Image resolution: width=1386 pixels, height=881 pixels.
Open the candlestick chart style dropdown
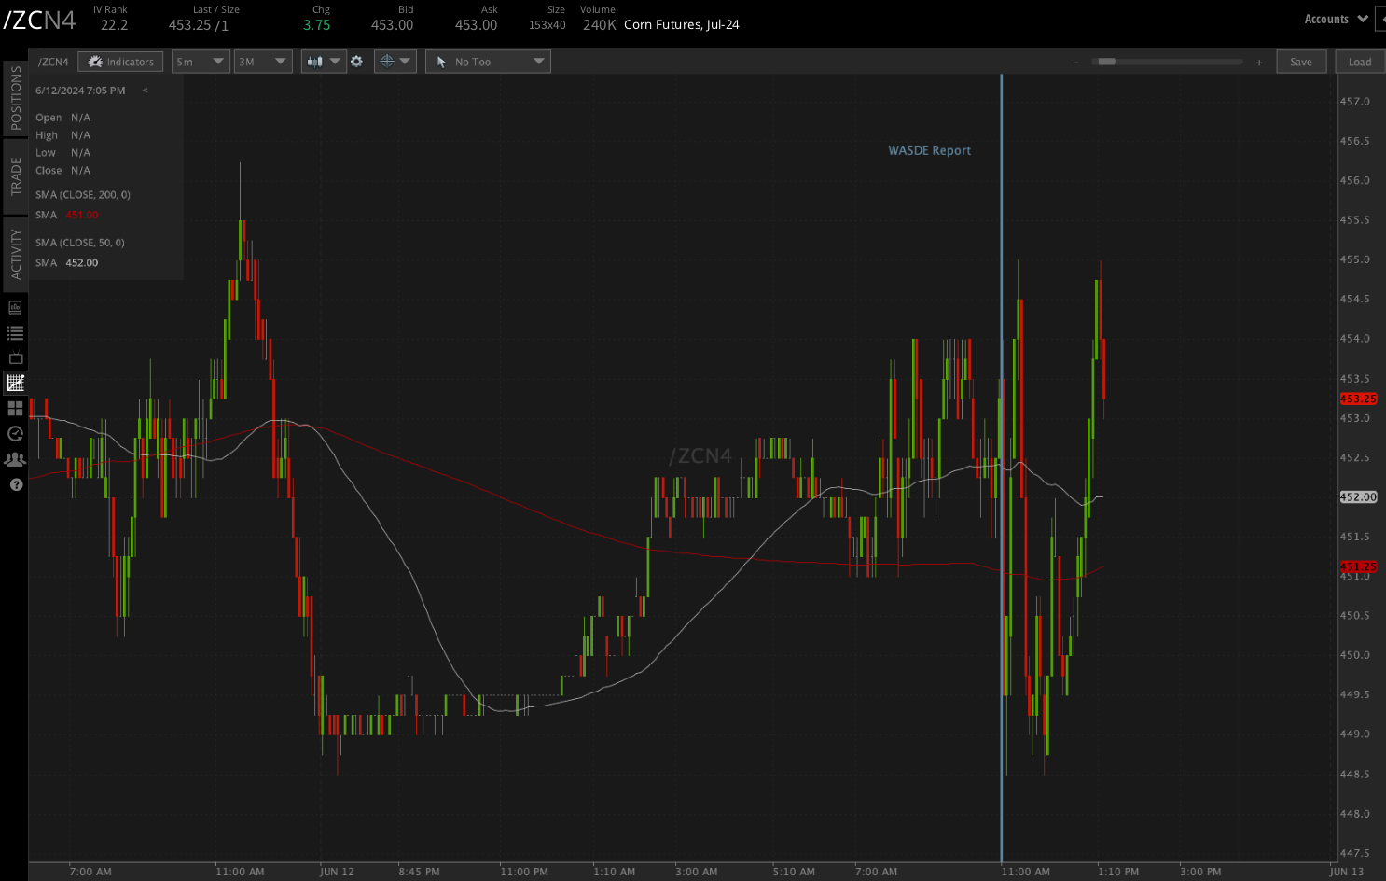pos(324,62)
